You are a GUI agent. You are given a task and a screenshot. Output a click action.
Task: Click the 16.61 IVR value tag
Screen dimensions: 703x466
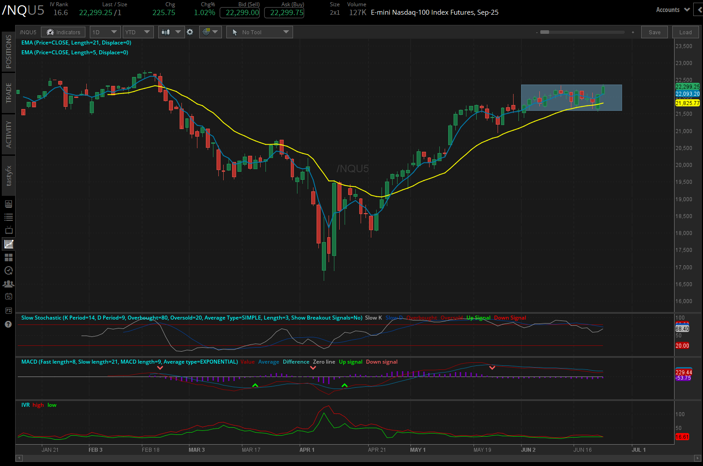click(x=682, y=437)
